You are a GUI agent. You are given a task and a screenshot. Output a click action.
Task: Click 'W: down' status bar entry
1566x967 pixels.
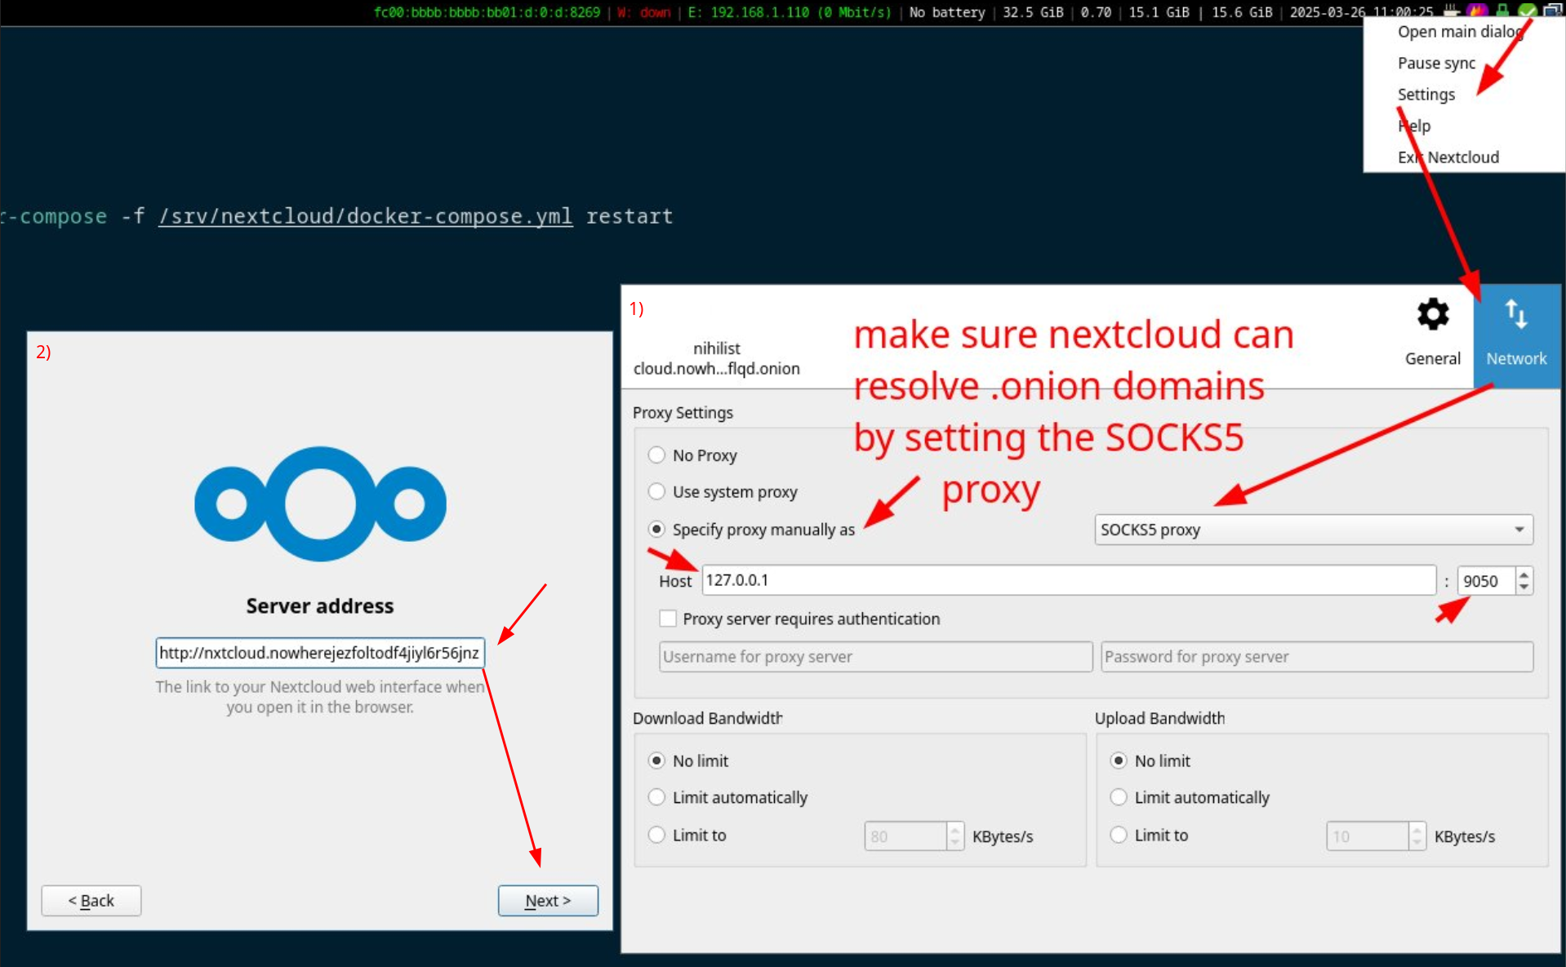click(643, 12)
